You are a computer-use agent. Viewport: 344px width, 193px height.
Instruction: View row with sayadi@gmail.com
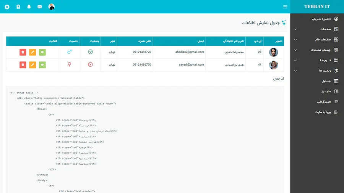point(42,65)
